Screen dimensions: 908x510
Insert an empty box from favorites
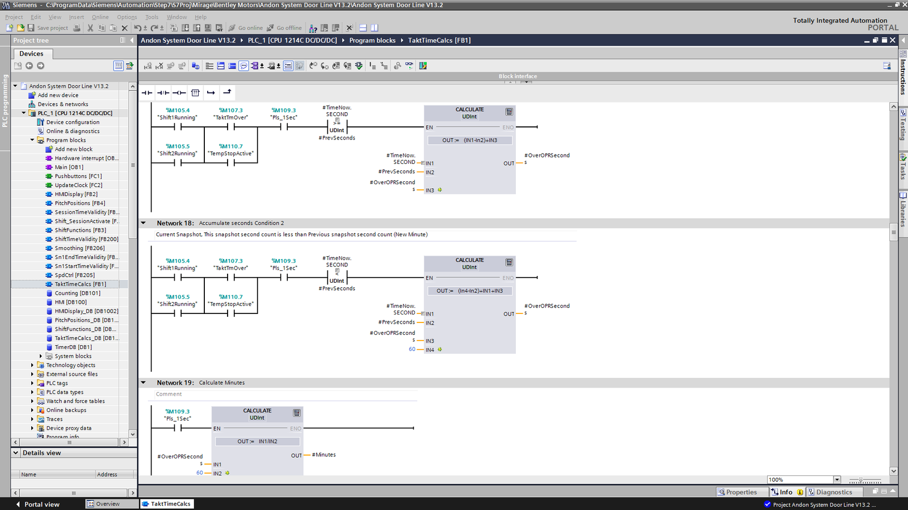pos(195,92)
